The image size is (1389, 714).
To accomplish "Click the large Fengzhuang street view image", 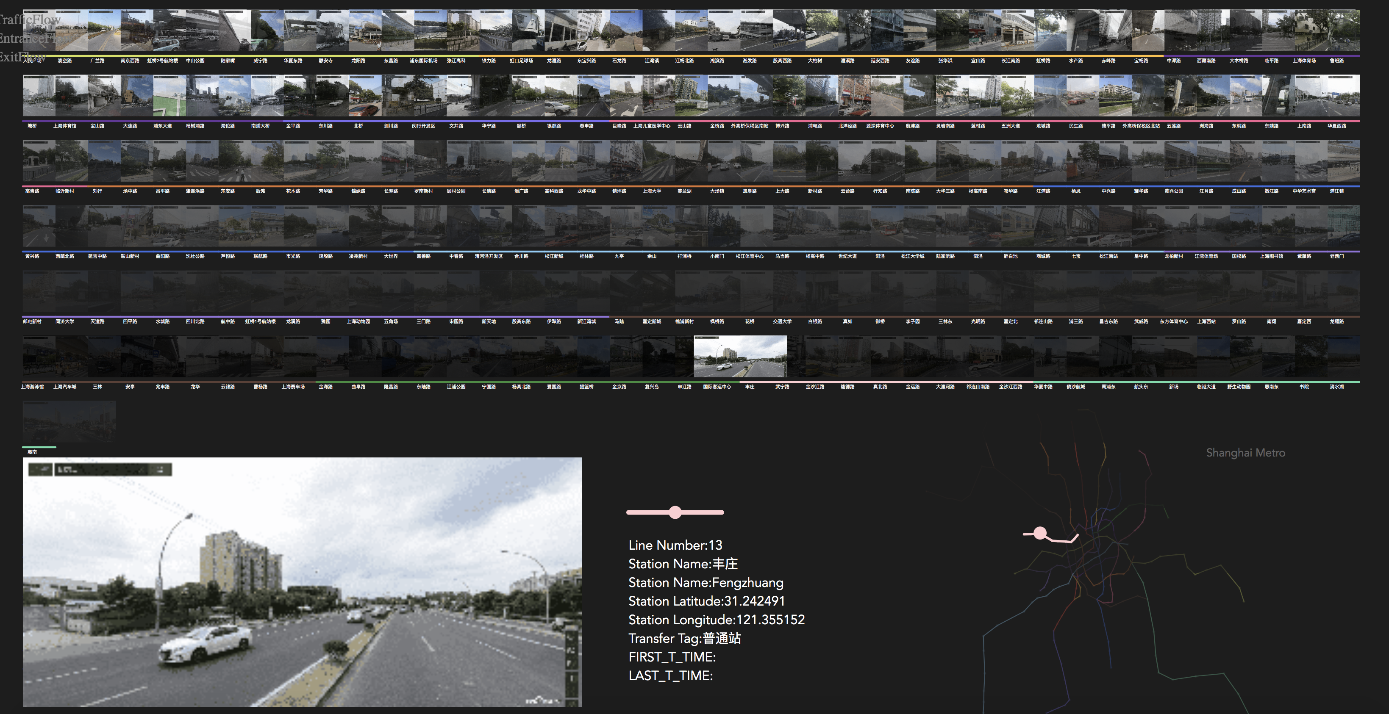I will (302, 582).
